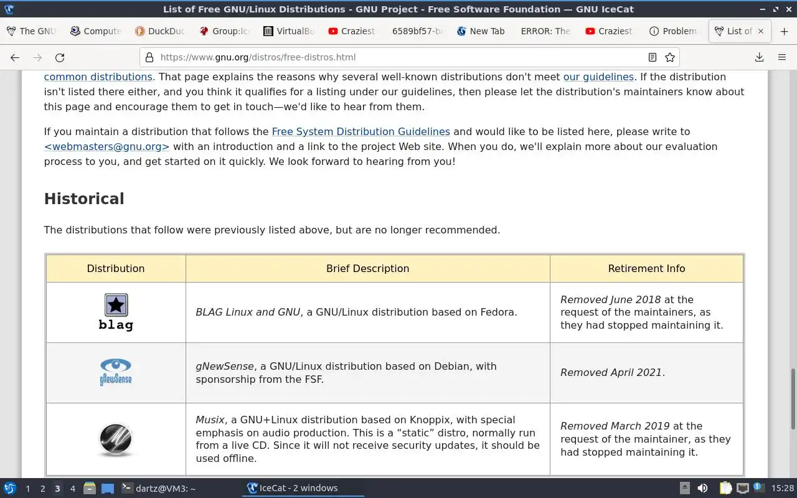Adjust volume via the speaker icon
Image resolution: width=797 pixels, height=498 pixels.
tap(702, 488)
